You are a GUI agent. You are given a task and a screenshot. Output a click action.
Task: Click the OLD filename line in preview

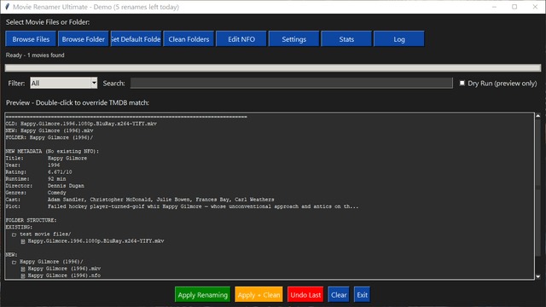(x=81, y=124)
